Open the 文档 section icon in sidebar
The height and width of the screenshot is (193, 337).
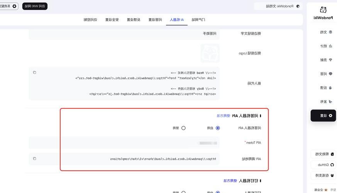tap(330, 32)
